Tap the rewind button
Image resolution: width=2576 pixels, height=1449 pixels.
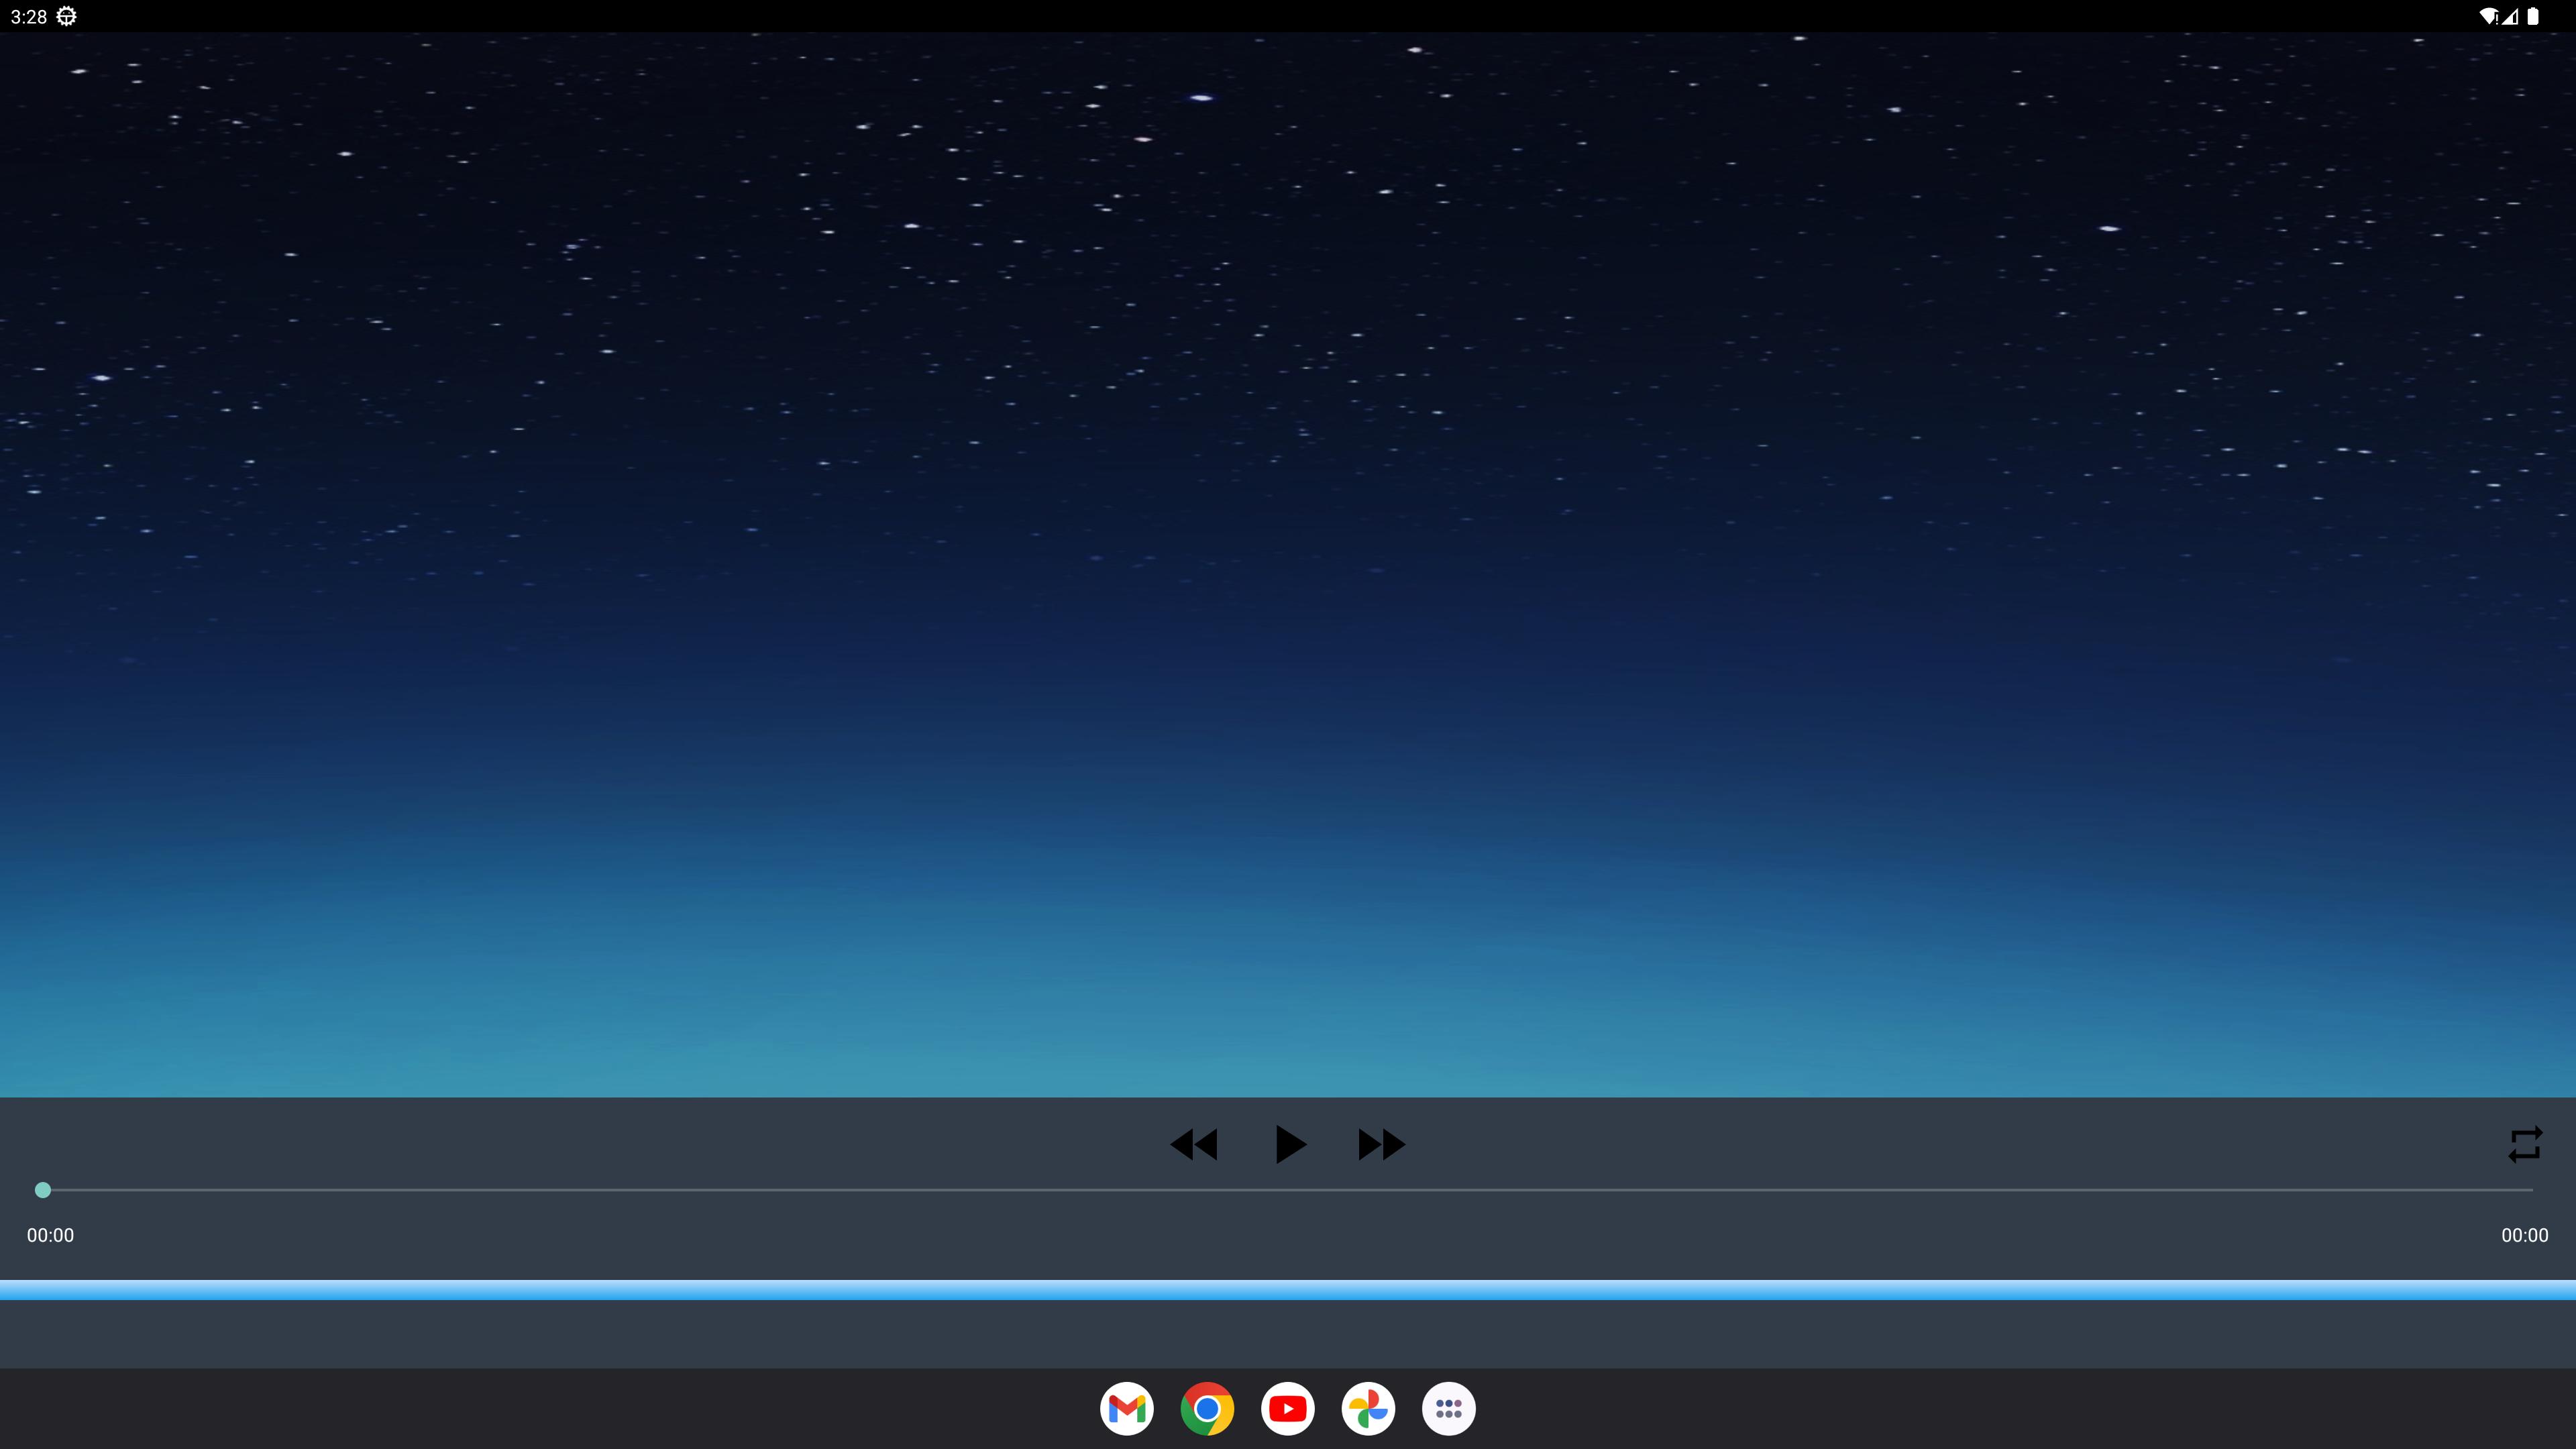point(1194,1144)
